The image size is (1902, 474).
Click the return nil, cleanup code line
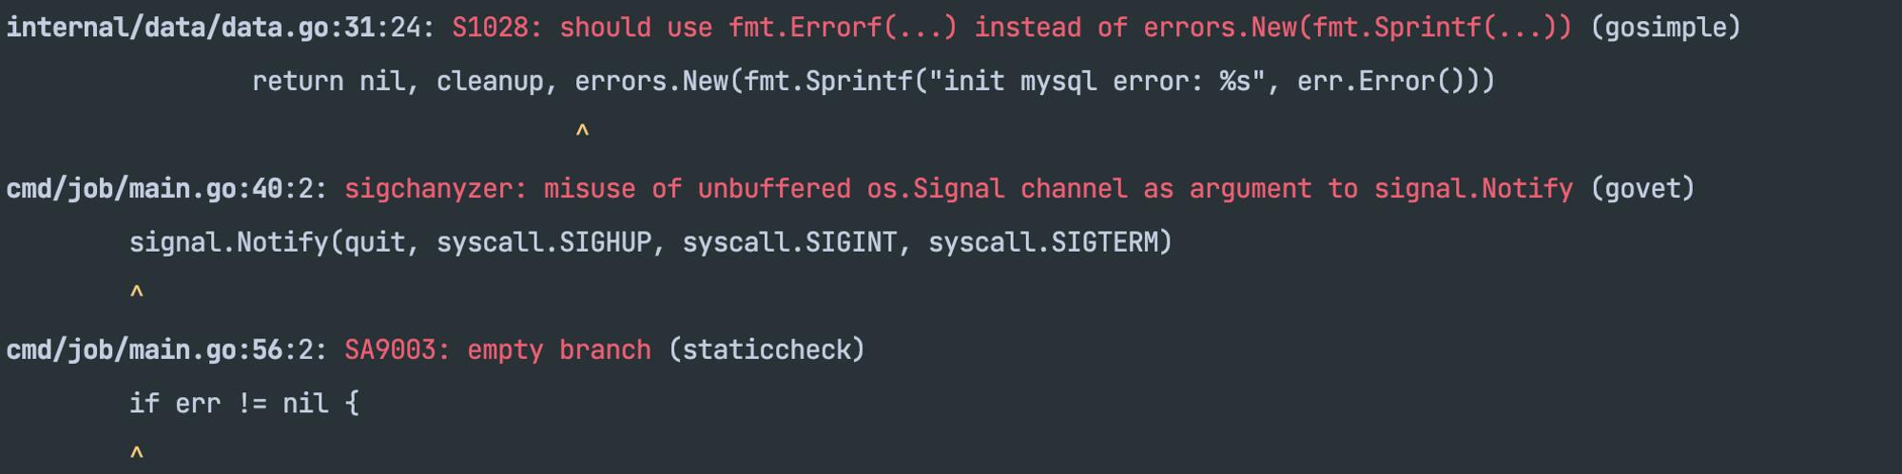(874, 82)
